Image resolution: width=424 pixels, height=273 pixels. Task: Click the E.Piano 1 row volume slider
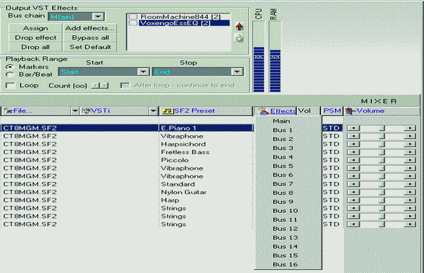tap(380, 129)
